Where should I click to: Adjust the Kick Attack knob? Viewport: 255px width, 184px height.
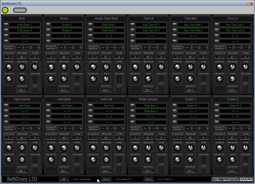(9, 67)
